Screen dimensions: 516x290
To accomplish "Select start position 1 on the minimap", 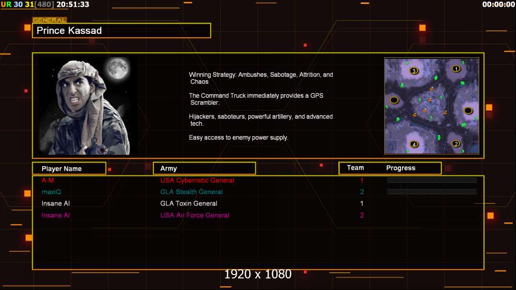I will point(456,69).
